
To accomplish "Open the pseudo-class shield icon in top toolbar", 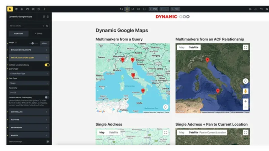I will coord(16,9).
